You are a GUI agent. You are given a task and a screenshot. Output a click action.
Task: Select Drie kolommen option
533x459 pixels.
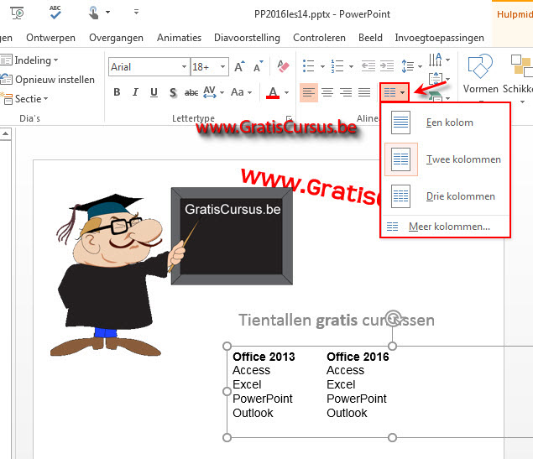[x=446, y=196]
